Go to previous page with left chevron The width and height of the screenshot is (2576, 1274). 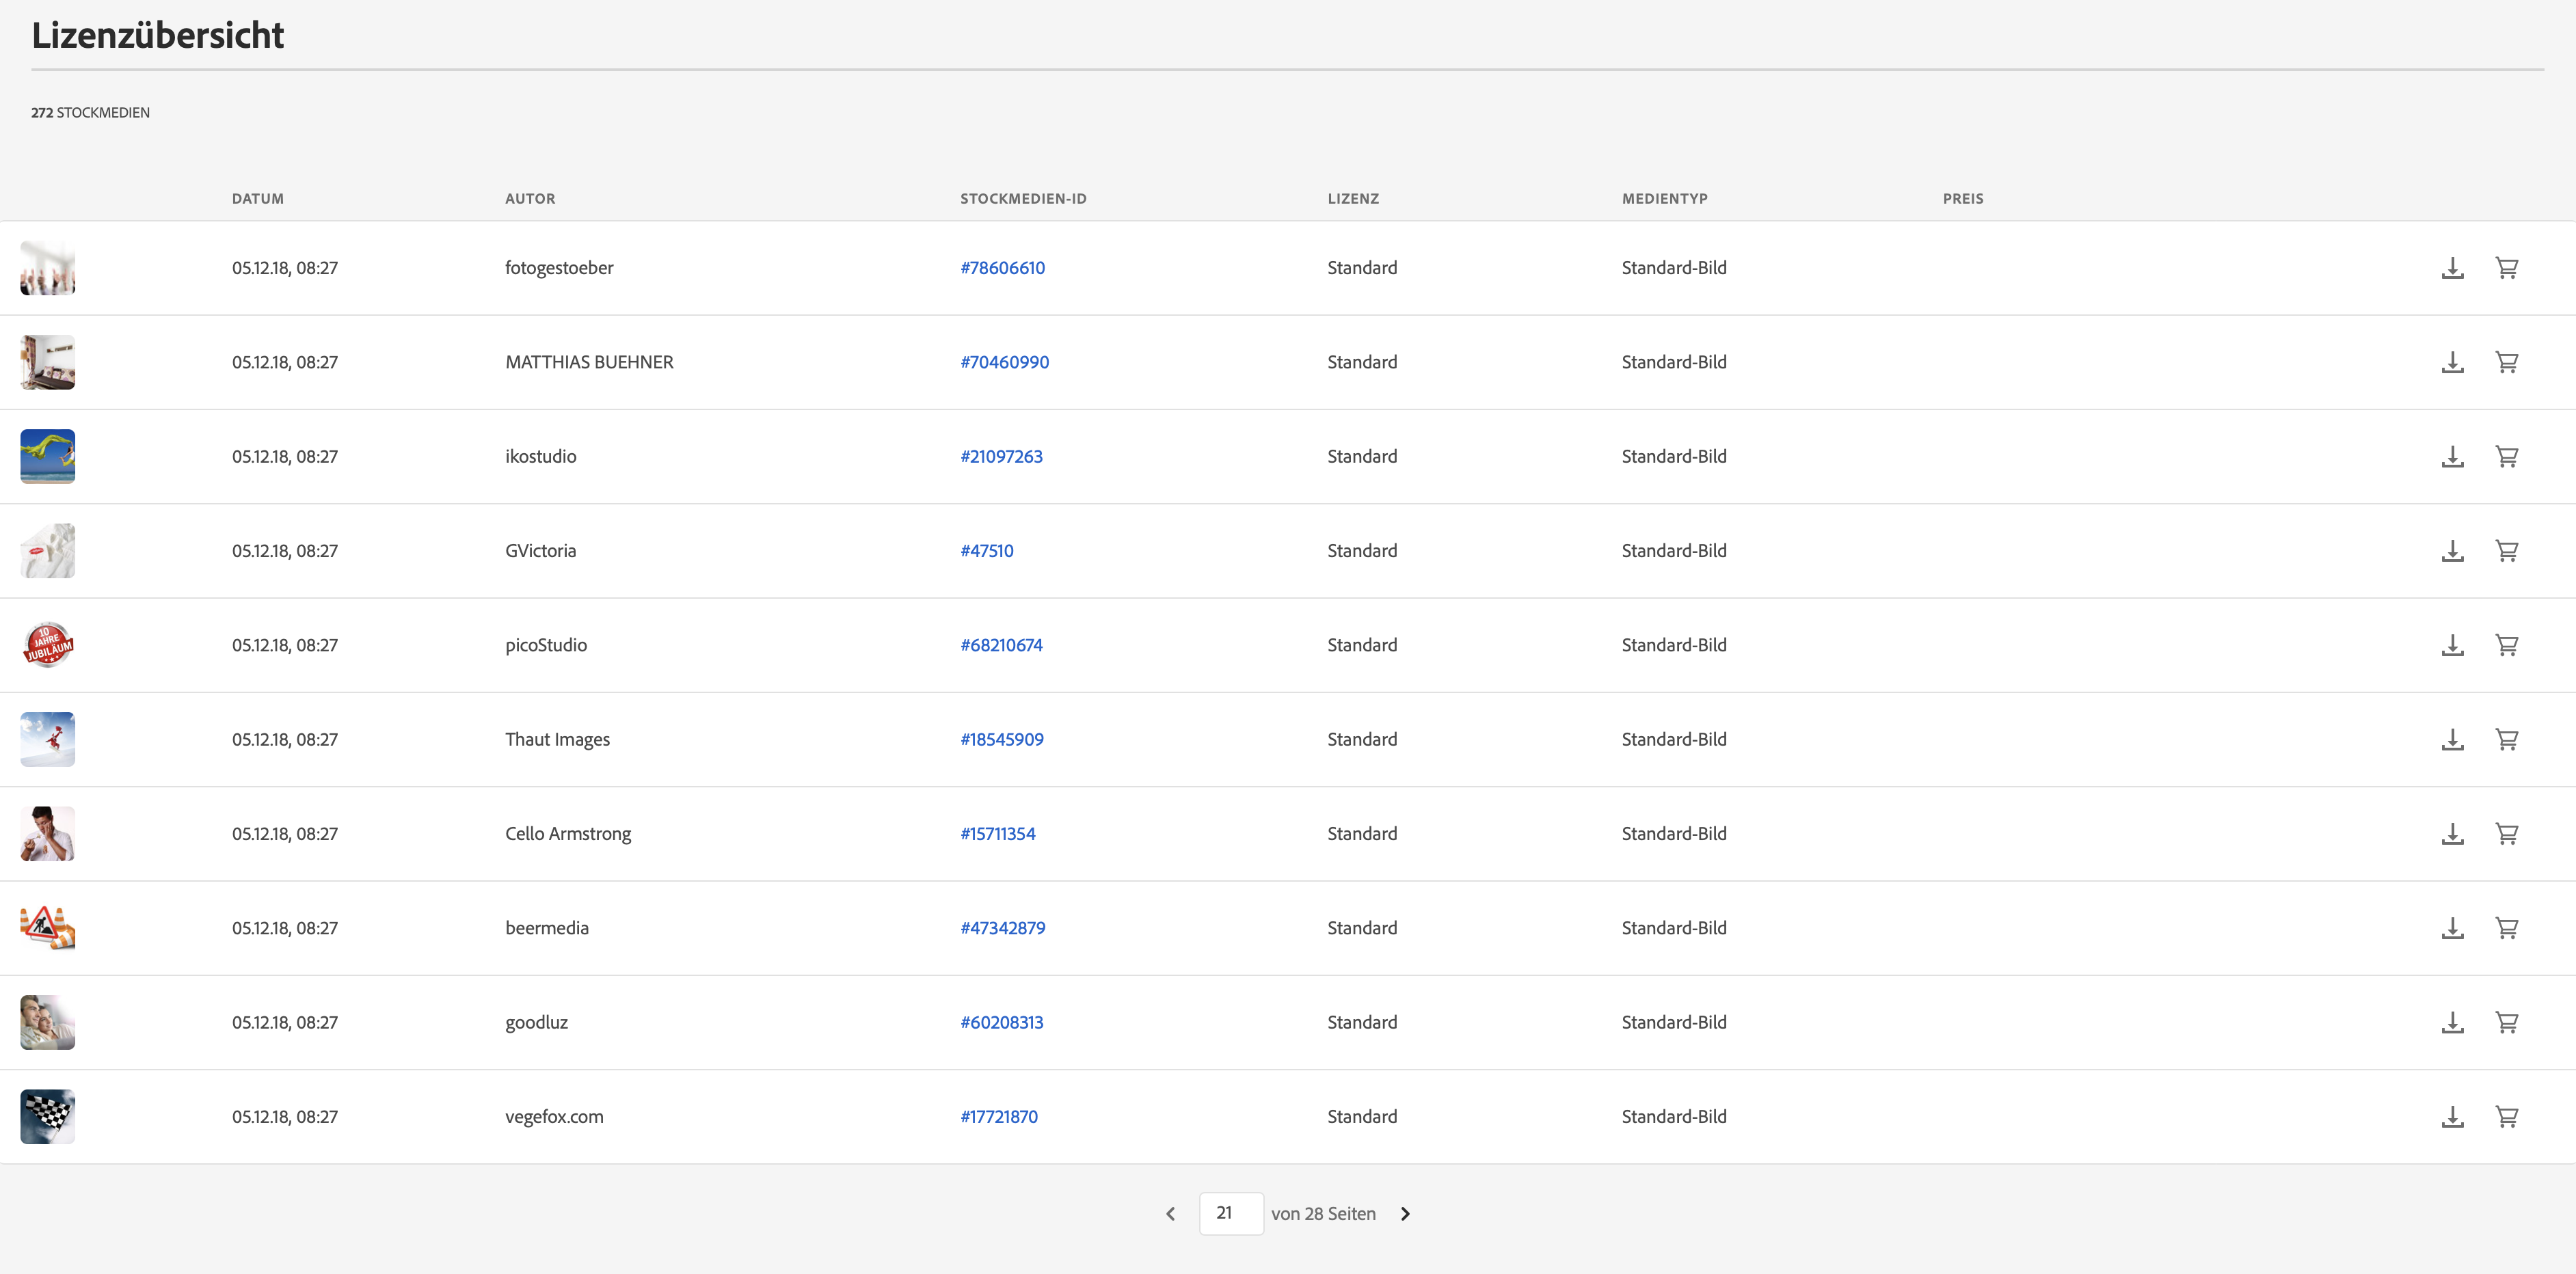click(x=1170, y=1214)
